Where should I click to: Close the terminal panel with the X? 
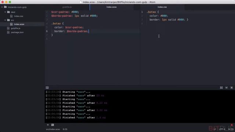[x=232, y=88]
